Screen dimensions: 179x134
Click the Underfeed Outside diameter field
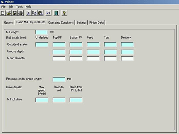[42, 44]
